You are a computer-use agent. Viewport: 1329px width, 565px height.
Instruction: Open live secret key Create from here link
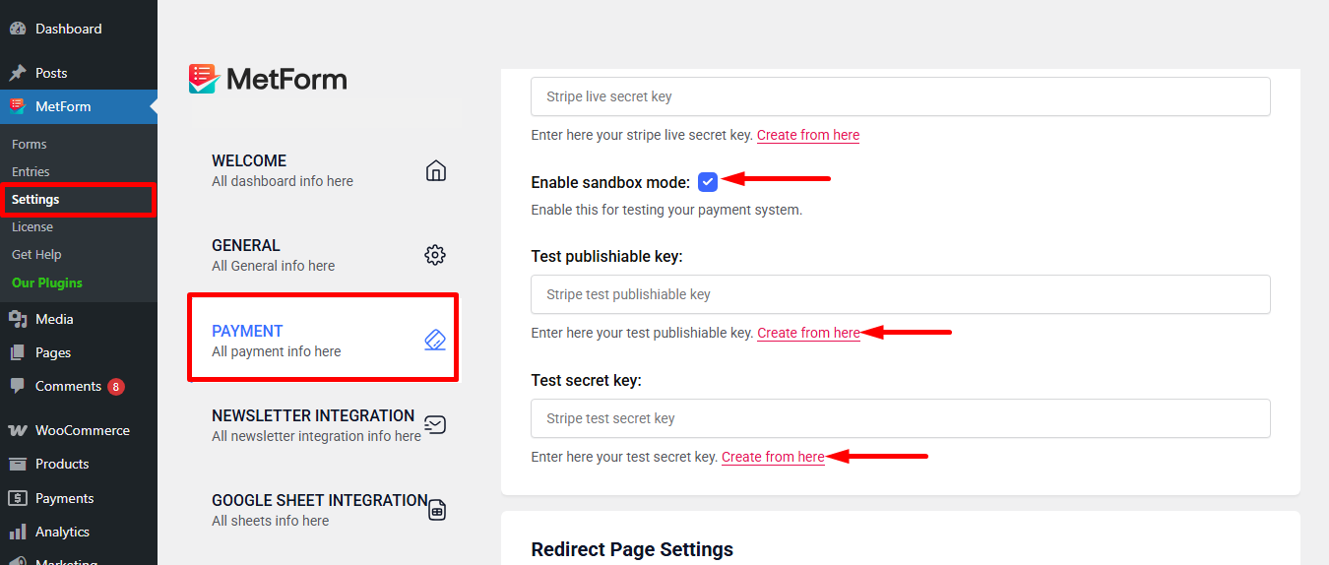pos(808,135)
